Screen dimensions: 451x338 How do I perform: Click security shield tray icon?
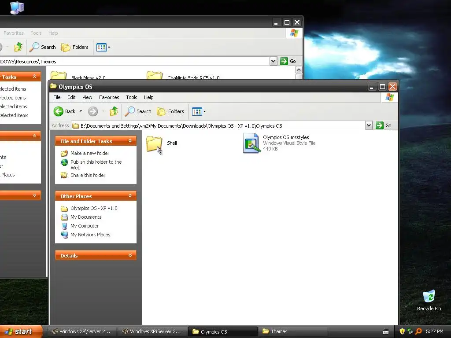click(402, 331)
